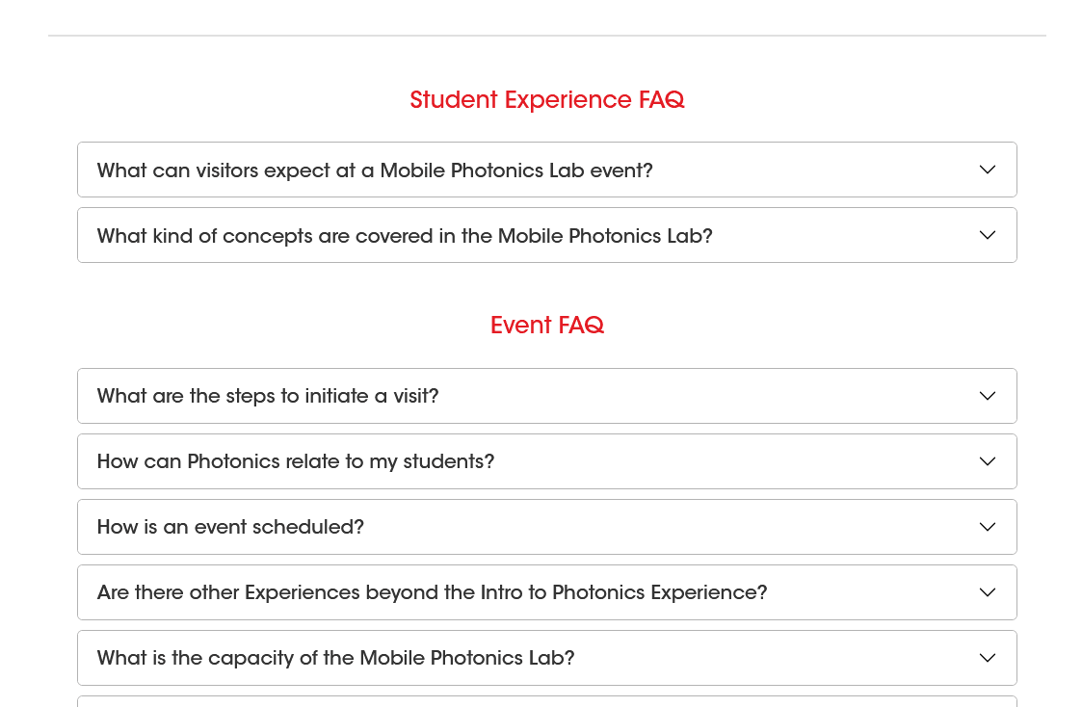Click the down arrow next to 'What are the steps to initiate a visit?'
The image size is (1082, 707).
tap(988, 396)
